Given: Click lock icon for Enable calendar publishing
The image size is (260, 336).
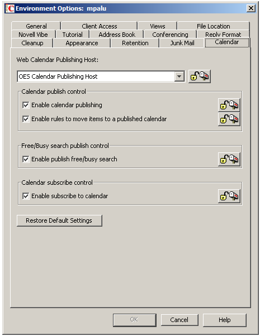Looking at the screenshot, I should pyautogui.click(x=229, y=105).
